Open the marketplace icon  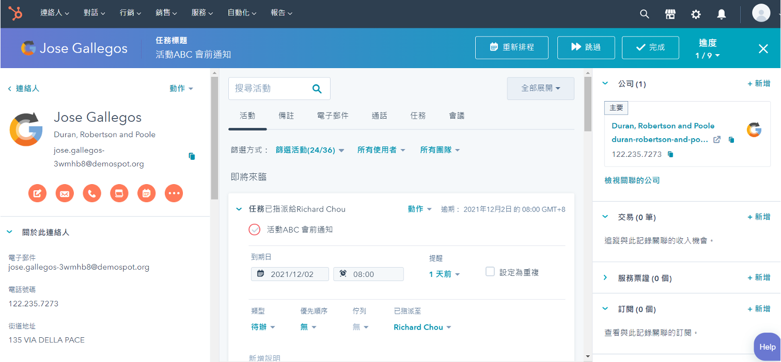[x=670, y=14]
